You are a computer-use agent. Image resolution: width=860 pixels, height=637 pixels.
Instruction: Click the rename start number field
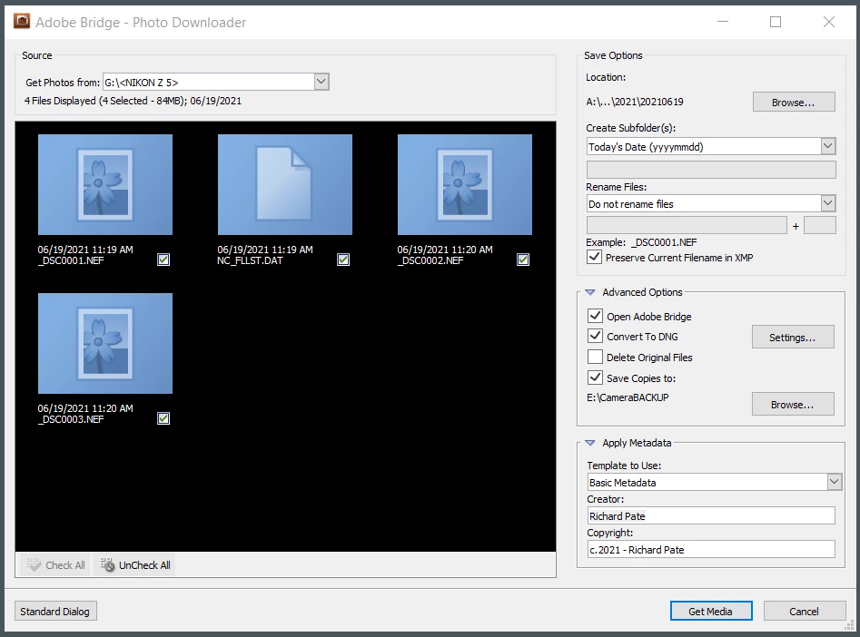820,225
